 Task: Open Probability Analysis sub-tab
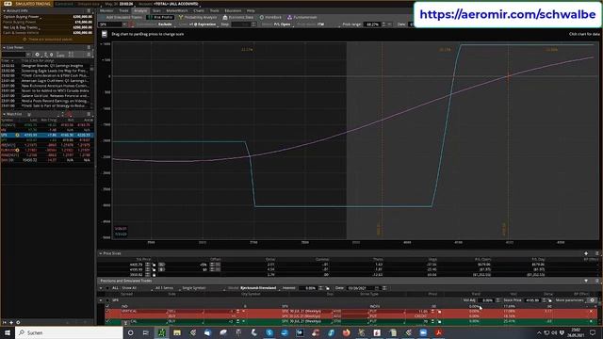coord(198,17)
